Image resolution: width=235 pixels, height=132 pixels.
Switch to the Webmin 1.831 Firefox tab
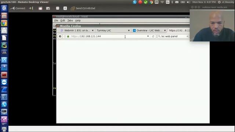point(77,30)
